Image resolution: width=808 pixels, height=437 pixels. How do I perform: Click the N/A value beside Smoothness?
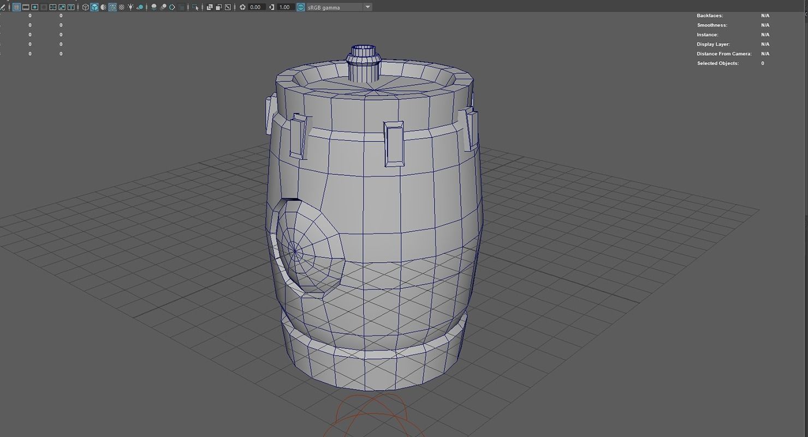(765, 25)
